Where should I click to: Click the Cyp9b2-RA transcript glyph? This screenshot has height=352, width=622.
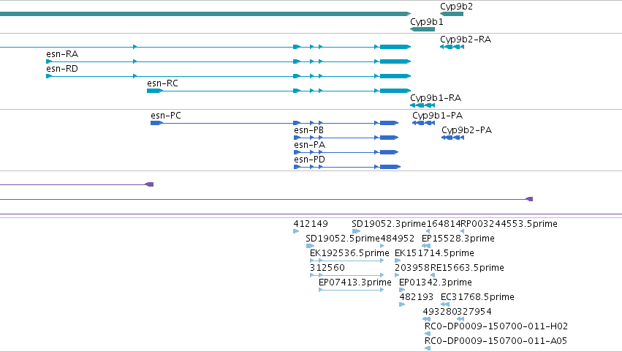coord(452,47)
